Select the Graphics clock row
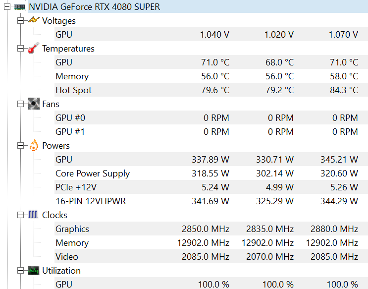This screenshot has width=368, height=289. (x=211, y=229)
